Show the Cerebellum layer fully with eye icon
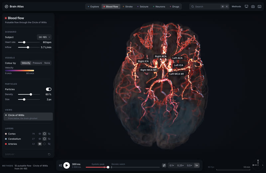Viewport: 266px width, 173px height. point(40,139)
